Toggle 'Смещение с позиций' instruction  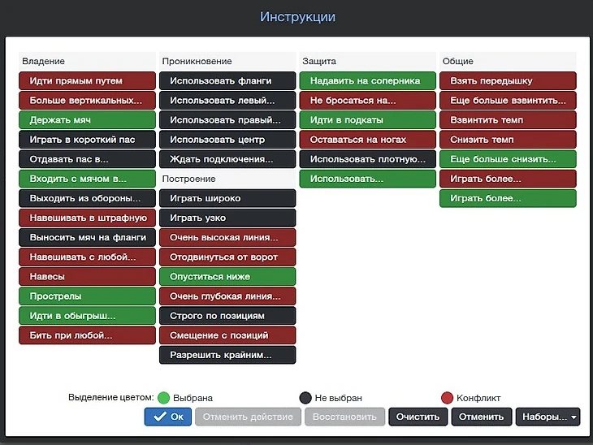[x=227, y=335]
